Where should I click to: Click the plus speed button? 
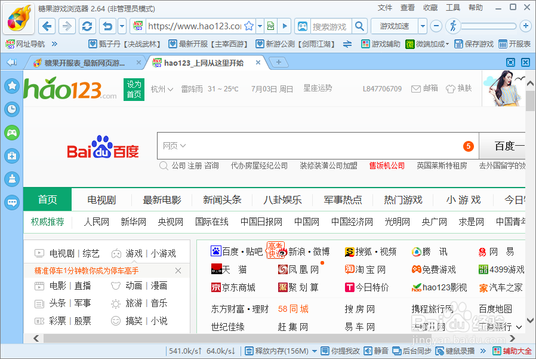(x=525, y=26)
